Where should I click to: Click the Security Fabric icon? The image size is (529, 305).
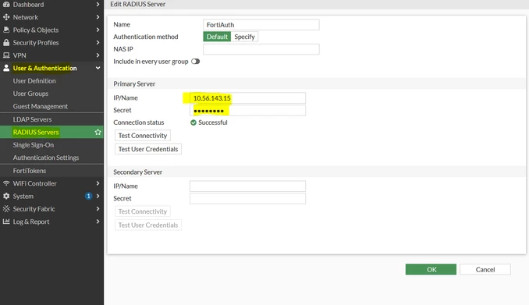6,209
